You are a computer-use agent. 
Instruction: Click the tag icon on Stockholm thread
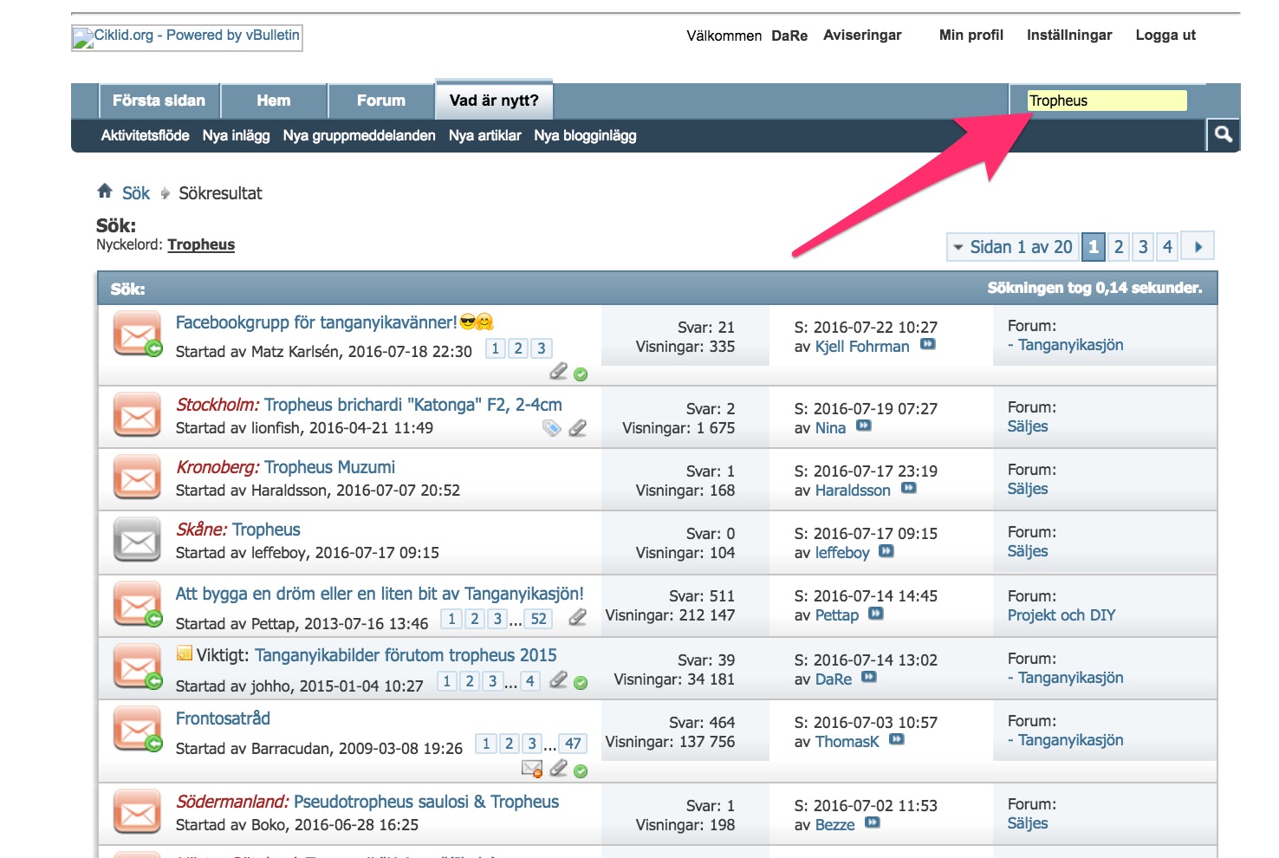tap(551, 427)
